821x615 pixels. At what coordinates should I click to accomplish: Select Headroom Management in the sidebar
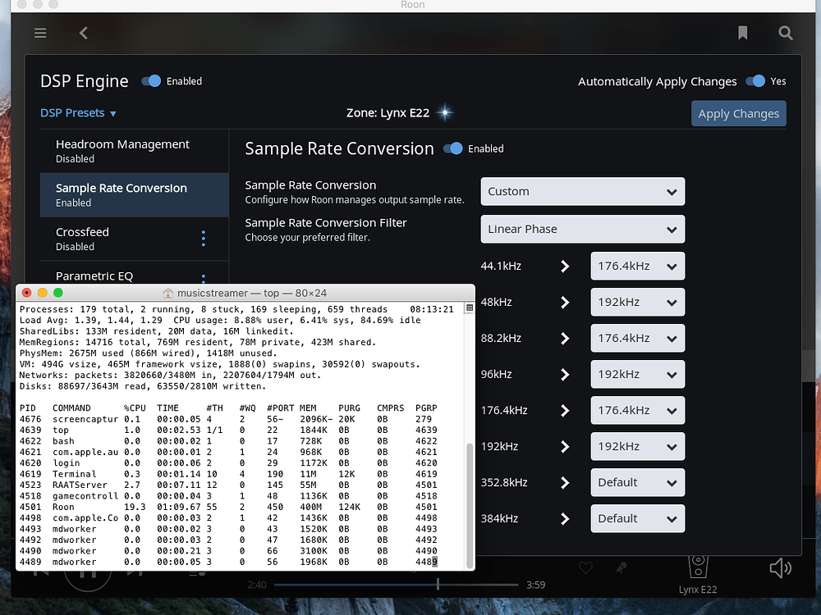122,150
